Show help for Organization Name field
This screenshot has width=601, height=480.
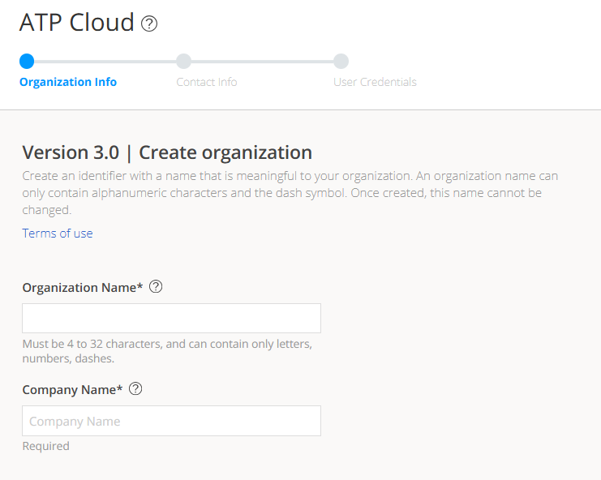pyautogui.click(x=156, y=286)
